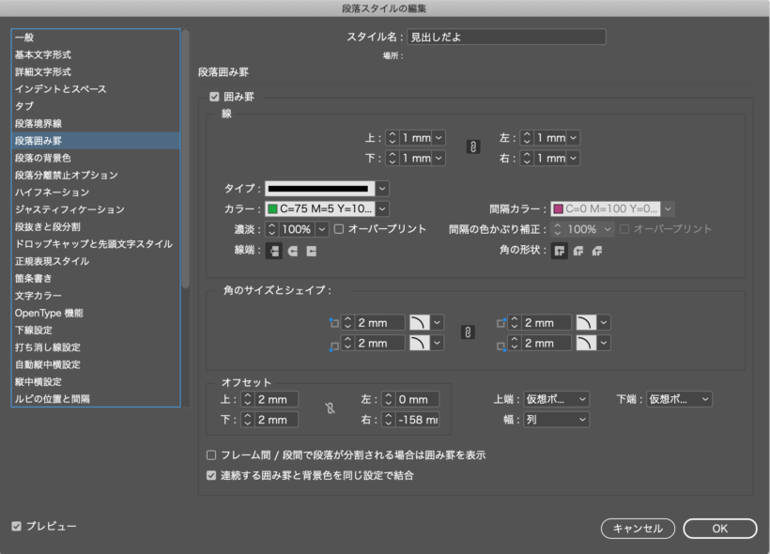Enable オーバープリント next to 濃淡

point(339,229)
